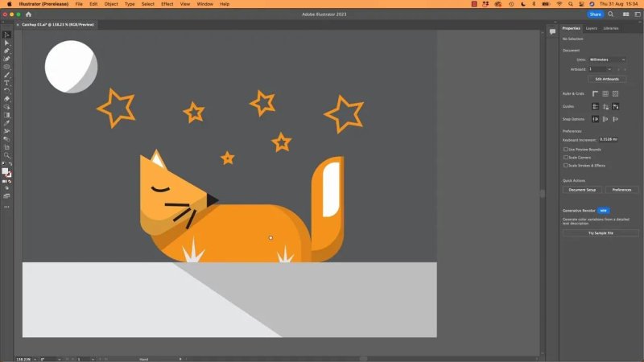The image size is (644, 362).
Task: Open the macOS Spotlight search icon
Action: point(571,4)
